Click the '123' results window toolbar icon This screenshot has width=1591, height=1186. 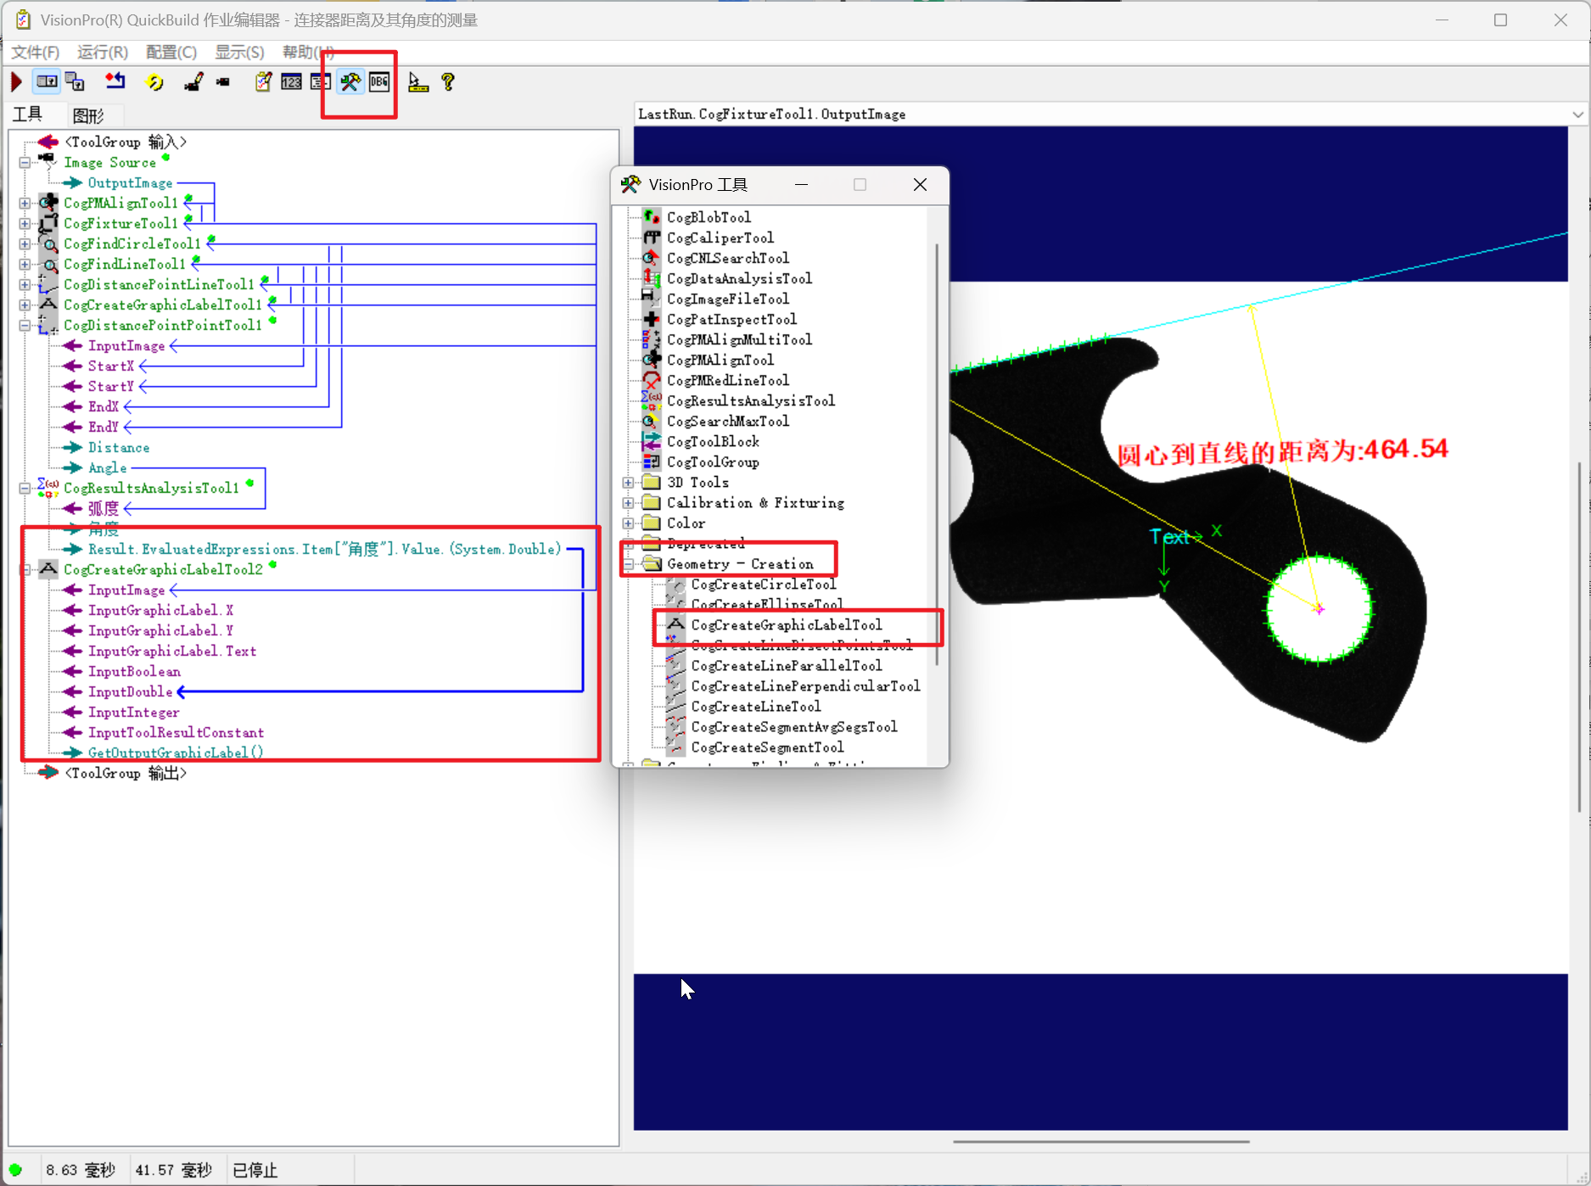[291, 81]
